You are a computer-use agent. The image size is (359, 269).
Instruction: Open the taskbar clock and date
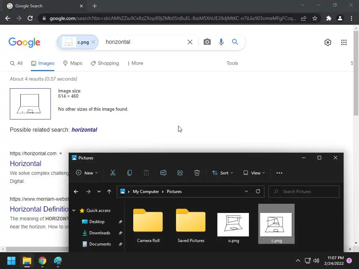[334, 261]
